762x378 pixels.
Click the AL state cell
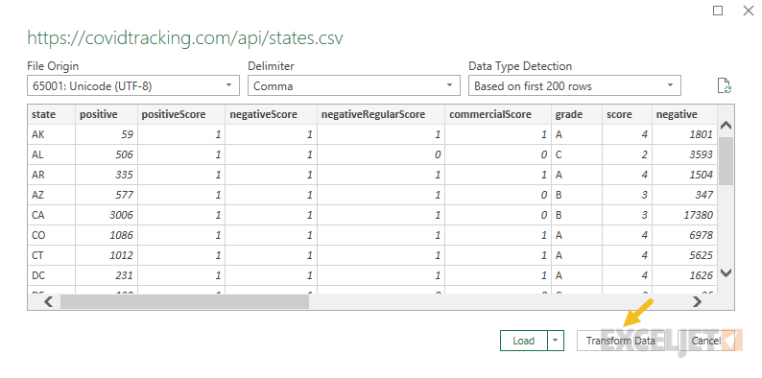click(x=52, y=154)
